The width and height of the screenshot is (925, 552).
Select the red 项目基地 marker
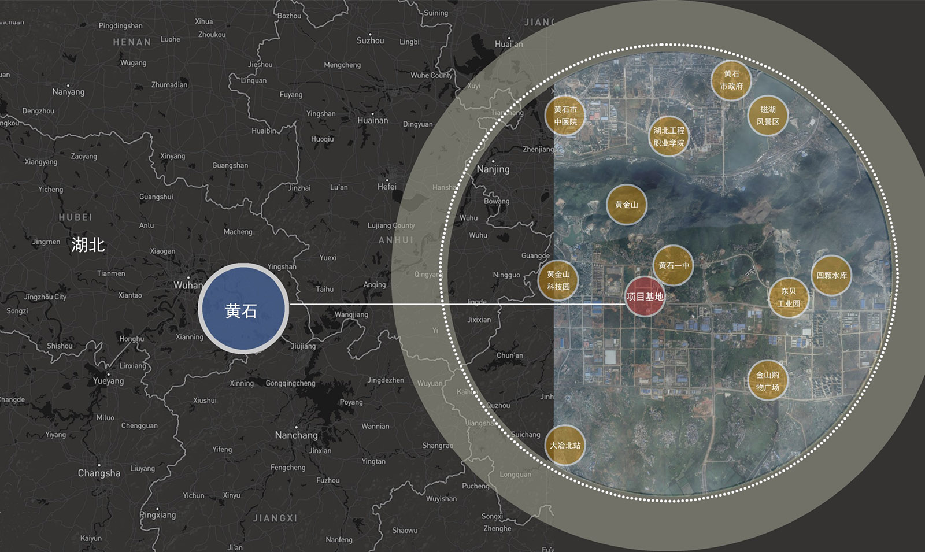tap(645, 297)
